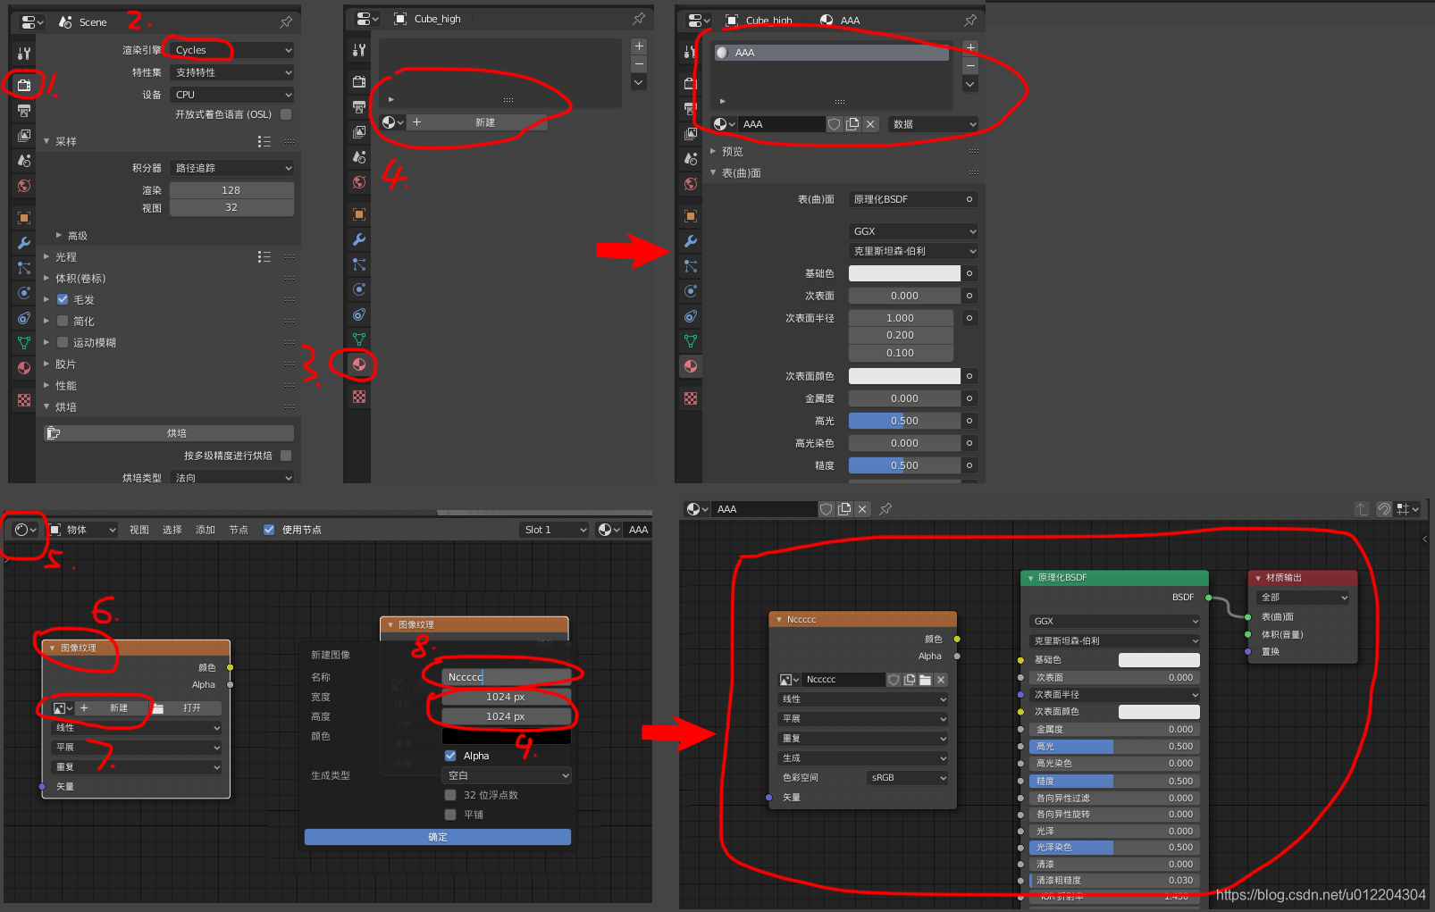
Task: Open Output properties printer tab in Scene panel
Action: click(x=24, y=111)
